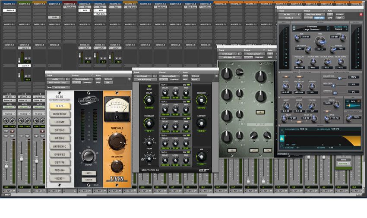367x218 pixels.
Task: Click the red target button in ReVibe header
Action: point(361,15)
